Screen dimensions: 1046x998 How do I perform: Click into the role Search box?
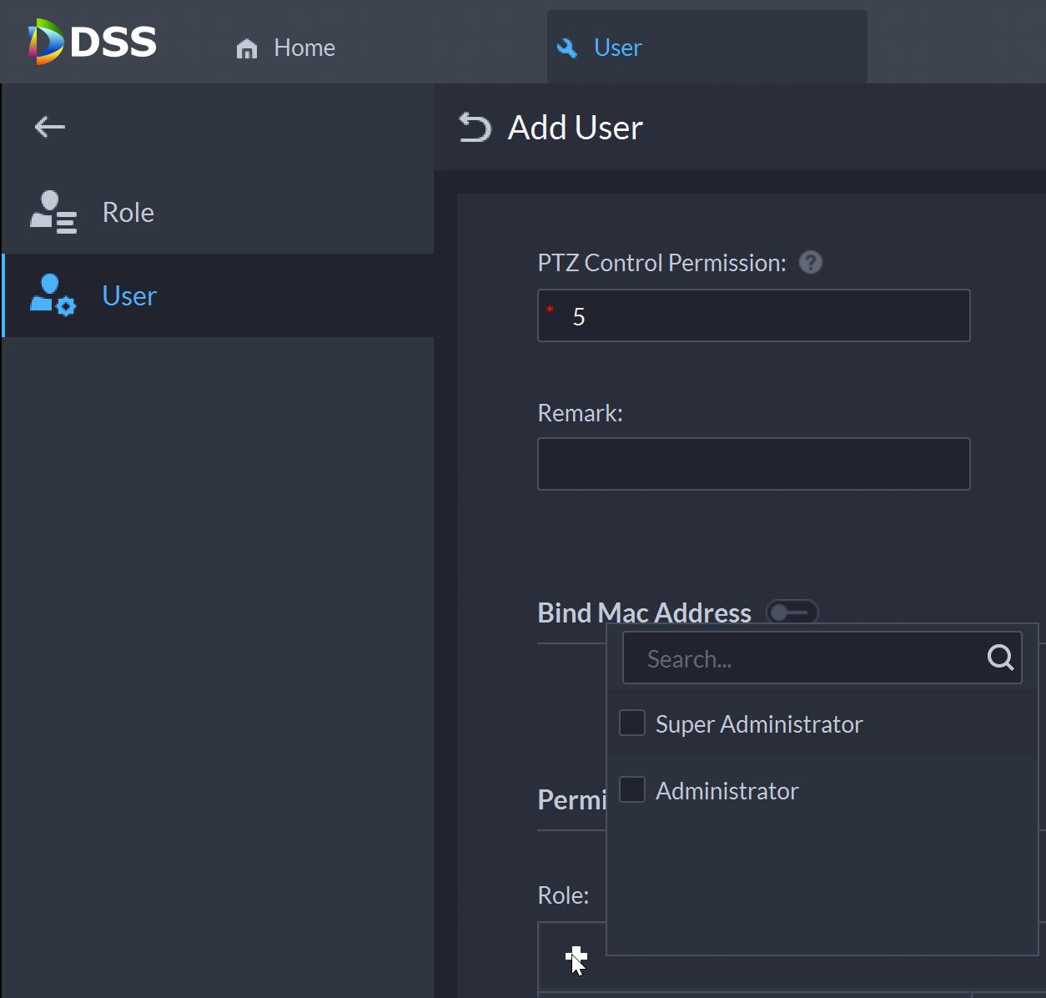(801, 658)
